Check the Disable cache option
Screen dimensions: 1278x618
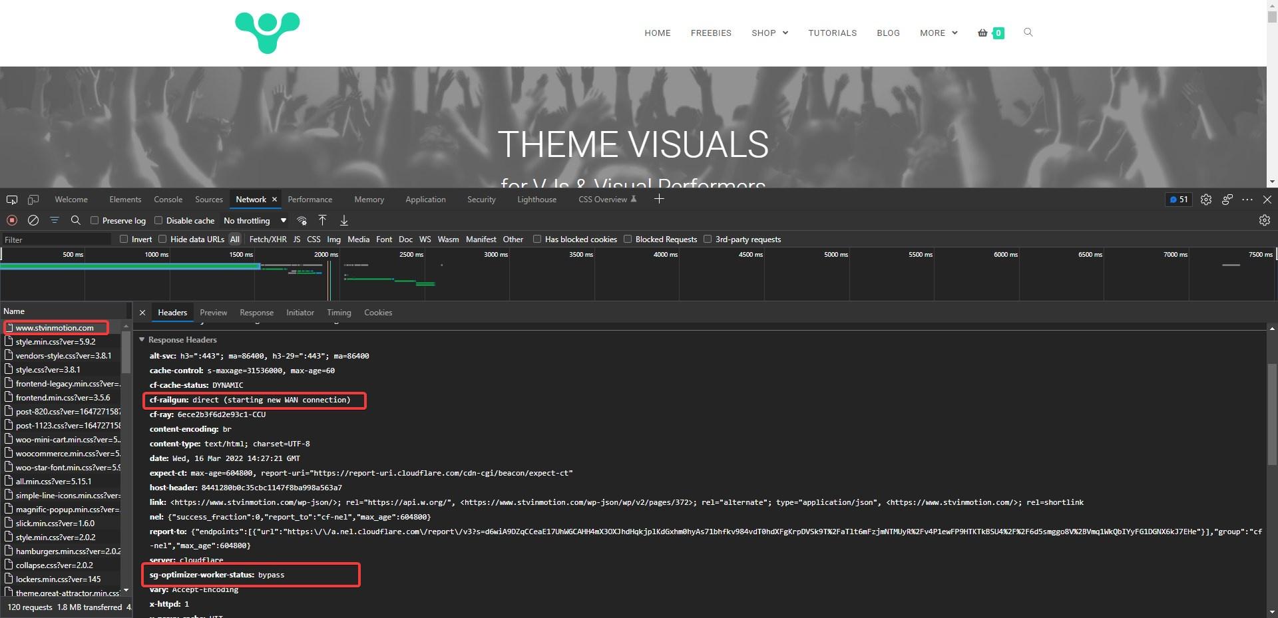[158, 221]
